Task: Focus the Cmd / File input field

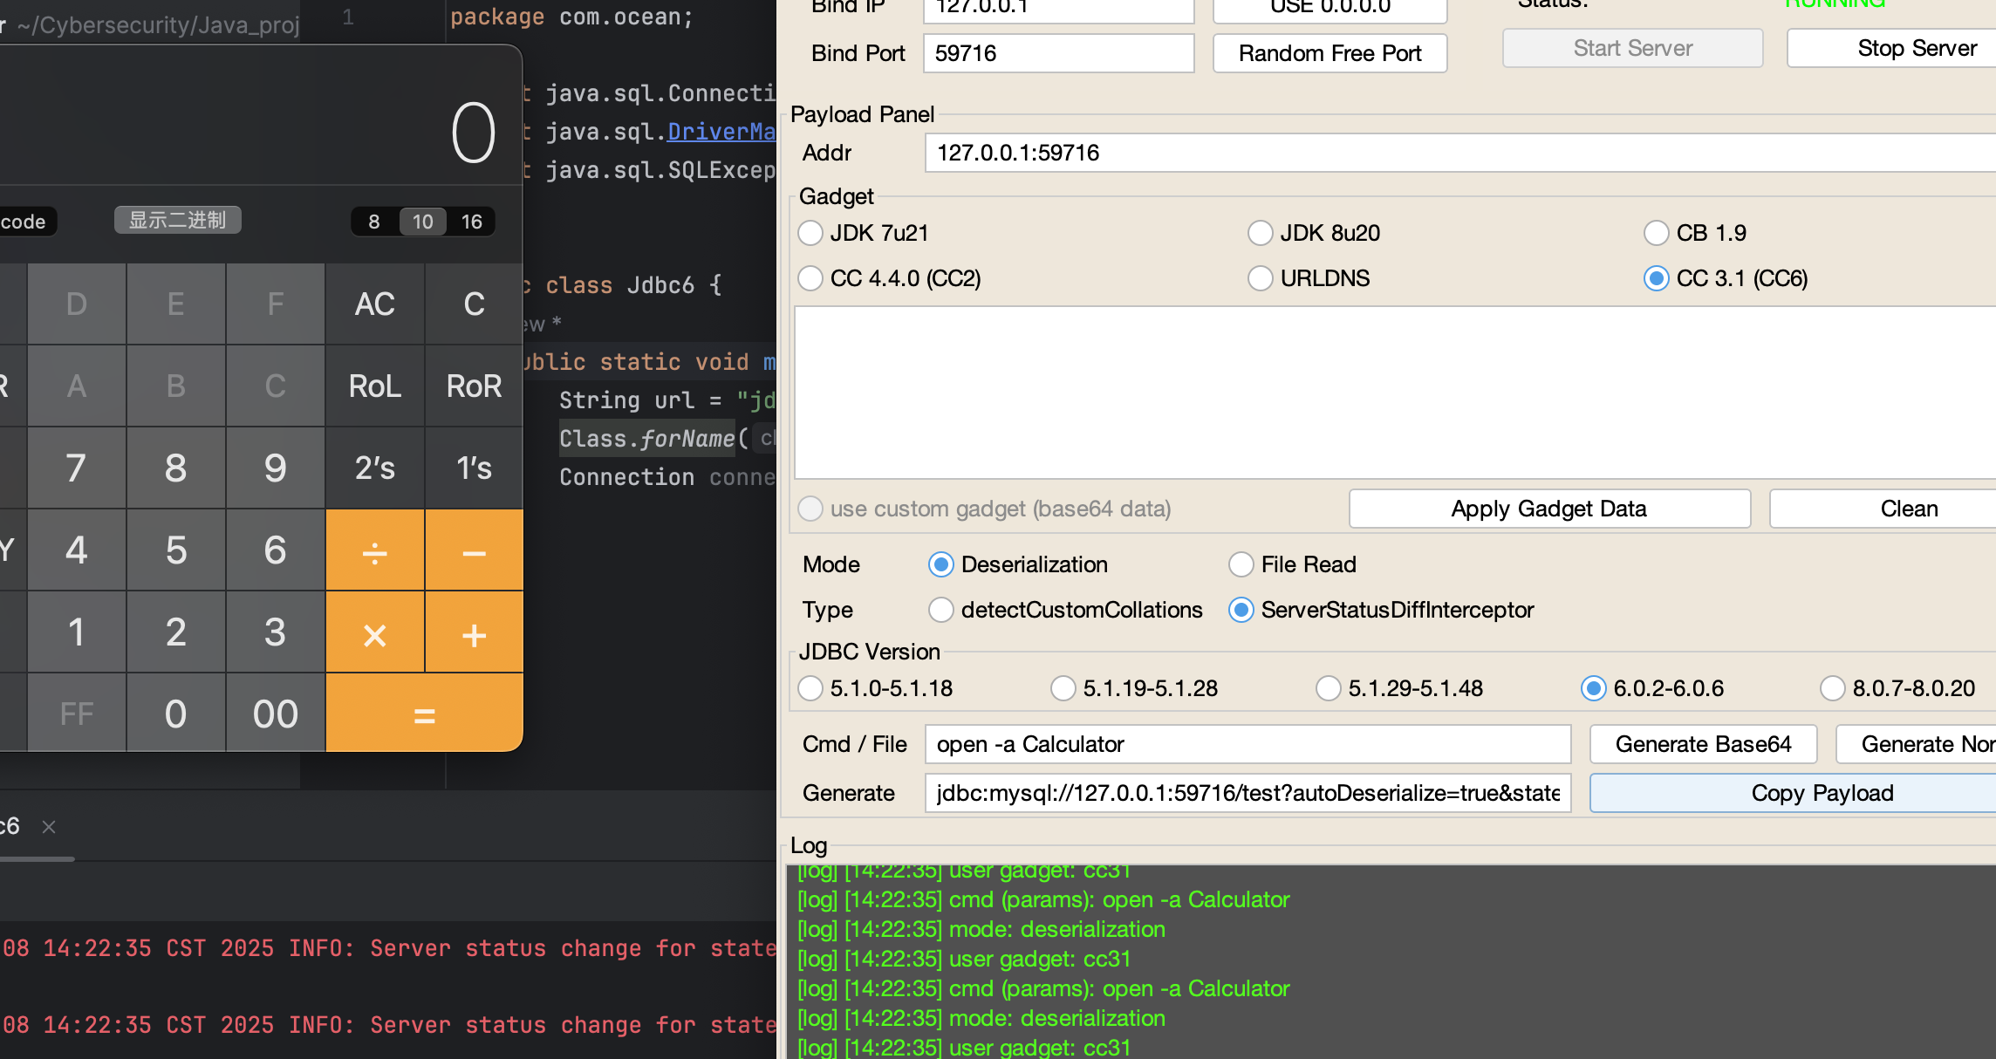Action: pos(1248,744)
